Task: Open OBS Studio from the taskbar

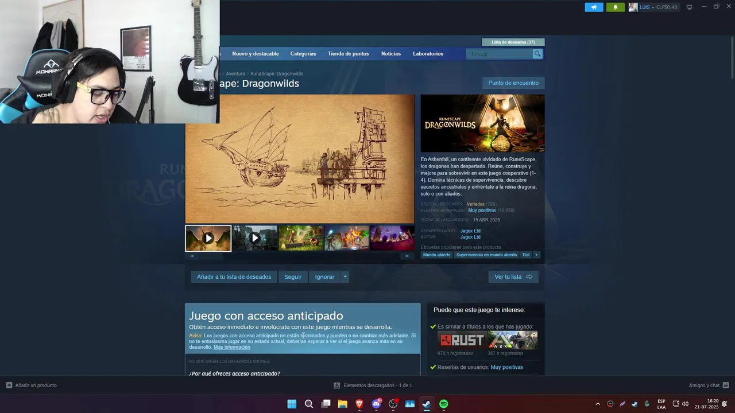Action: 393,404
